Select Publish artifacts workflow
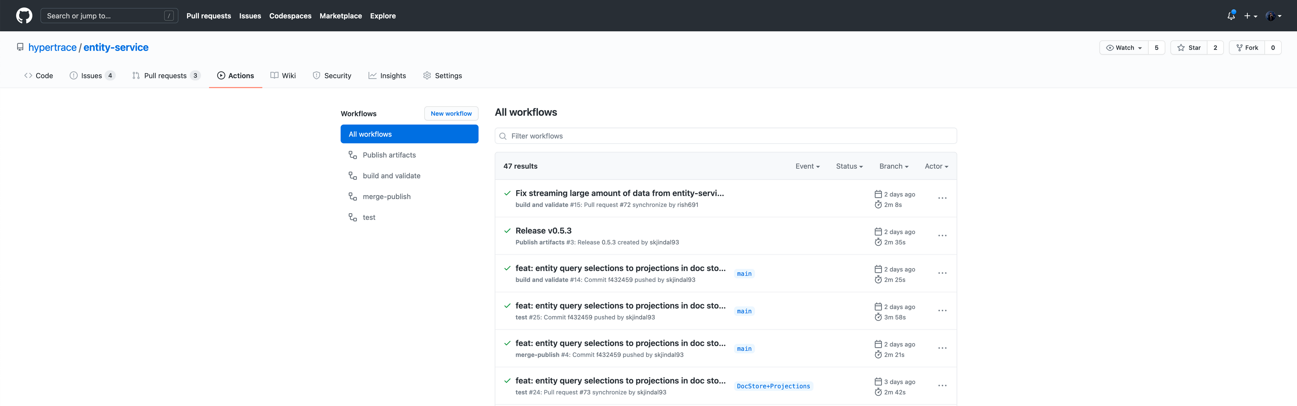Image resolution: width=1297 pixels, height=406 pixels. (x=409, y=155)
